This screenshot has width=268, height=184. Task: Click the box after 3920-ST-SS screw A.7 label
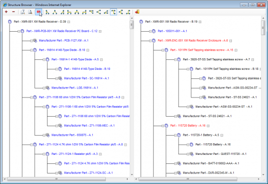point(253,59)
